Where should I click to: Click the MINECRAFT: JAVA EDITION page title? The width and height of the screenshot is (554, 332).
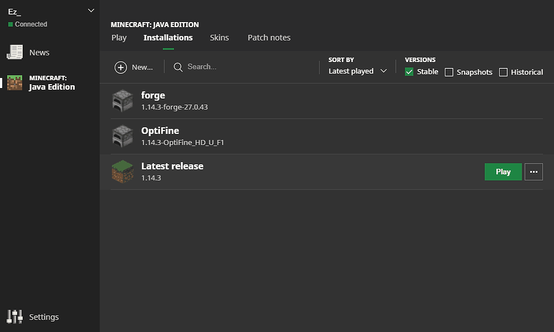coord(155,24)
